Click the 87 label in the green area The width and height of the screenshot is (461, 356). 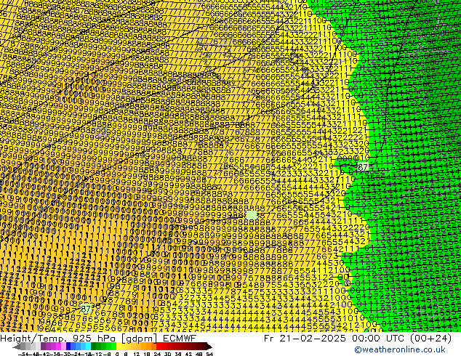(x=363, y=167)
